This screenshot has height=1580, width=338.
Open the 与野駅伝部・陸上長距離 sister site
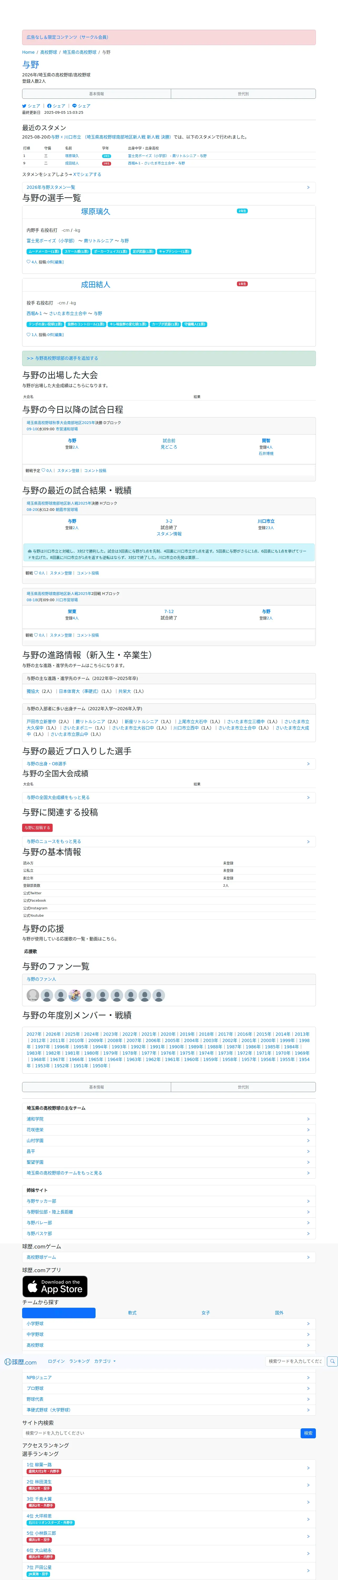(169, 1212)
